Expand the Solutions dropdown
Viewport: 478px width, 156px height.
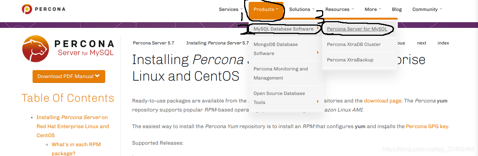(x=302, y=9)
